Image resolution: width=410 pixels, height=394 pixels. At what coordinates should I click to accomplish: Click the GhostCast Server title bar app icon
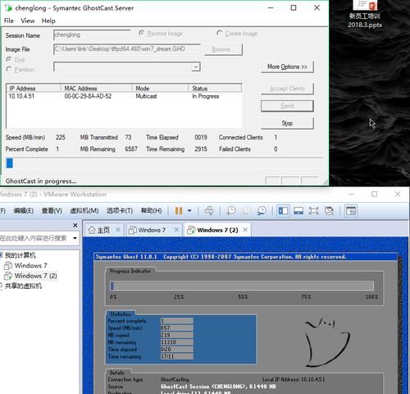pos(8,7)
